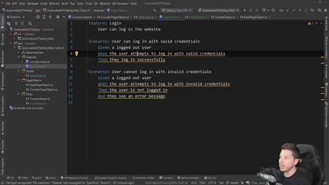Switch to the CounterSteps.cs tab
This screenshot has width=329, height=185.
click(224, 17)
